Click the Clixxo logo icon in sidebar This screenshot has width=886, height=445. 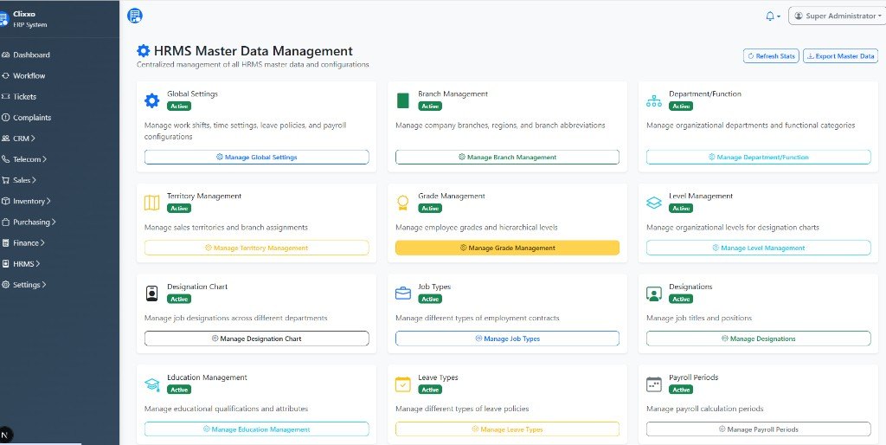(3, 19)
